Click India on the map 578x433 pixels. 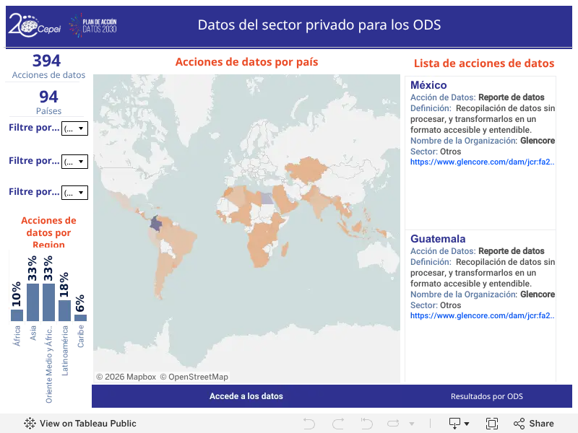click(319, 204)
